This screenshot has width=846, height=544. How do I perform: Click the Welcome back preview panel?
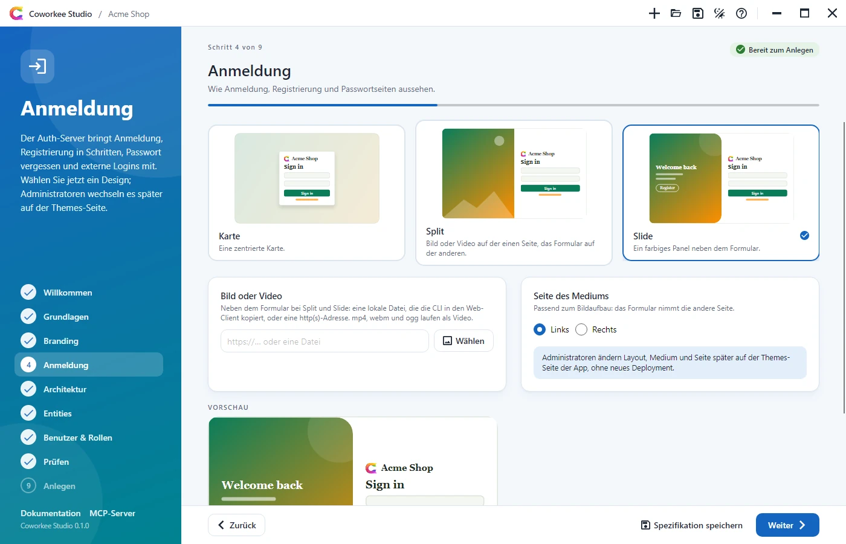(x=281, y=461)
